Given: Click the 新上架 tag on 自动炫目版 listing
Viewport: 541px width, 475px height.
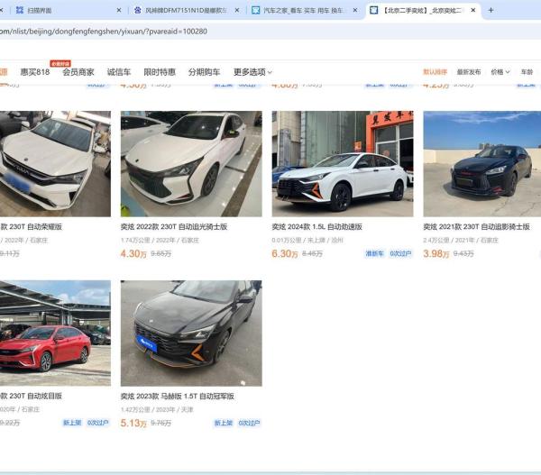Looking at the screenshot, I should tap(72, 423).
